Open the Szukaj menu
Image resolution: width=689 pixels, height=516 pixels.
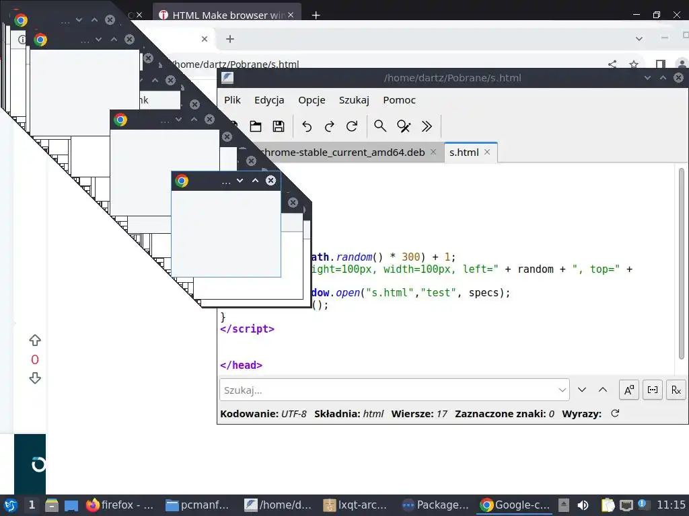tap(354, 100)
